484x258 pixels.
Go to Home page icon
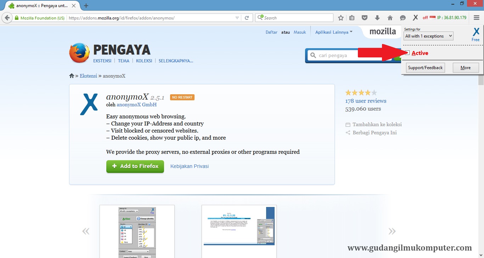pyautogui.click(x=390, y=18)
